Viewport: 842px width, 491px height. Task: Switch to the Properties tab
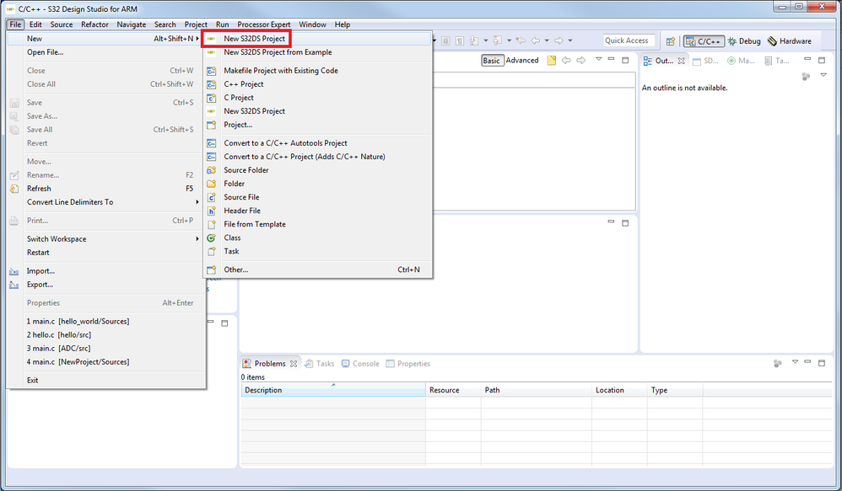click(408, 364)
